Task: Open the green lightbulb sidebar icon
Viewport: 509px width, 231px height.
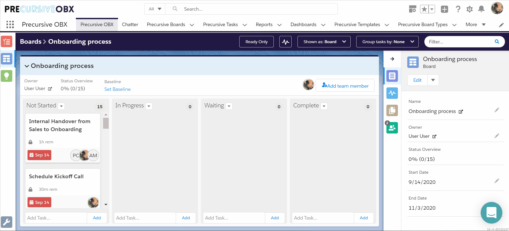Action: coord(7,76)
